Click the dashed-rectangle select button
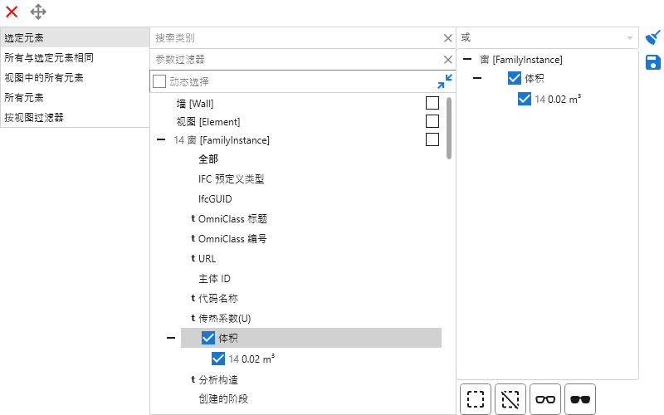 (475, 399)
